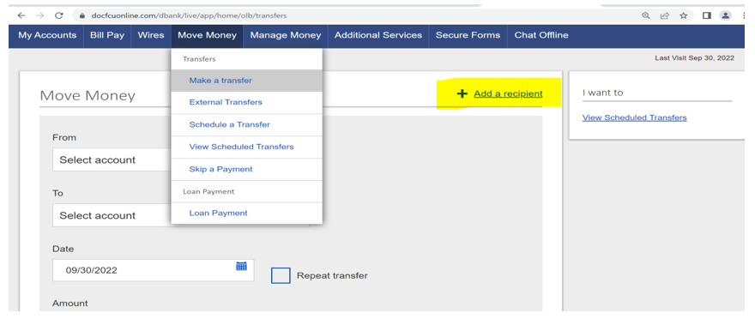This screenshot has height=319, width=755.
Task: Click the Last Visit Sep 30, 2022 text
Action: pos(694,57)
